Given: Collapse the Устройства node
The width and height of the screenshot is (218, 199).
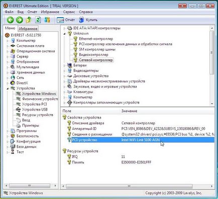Looking at the screenshot, I should (8, 88).
